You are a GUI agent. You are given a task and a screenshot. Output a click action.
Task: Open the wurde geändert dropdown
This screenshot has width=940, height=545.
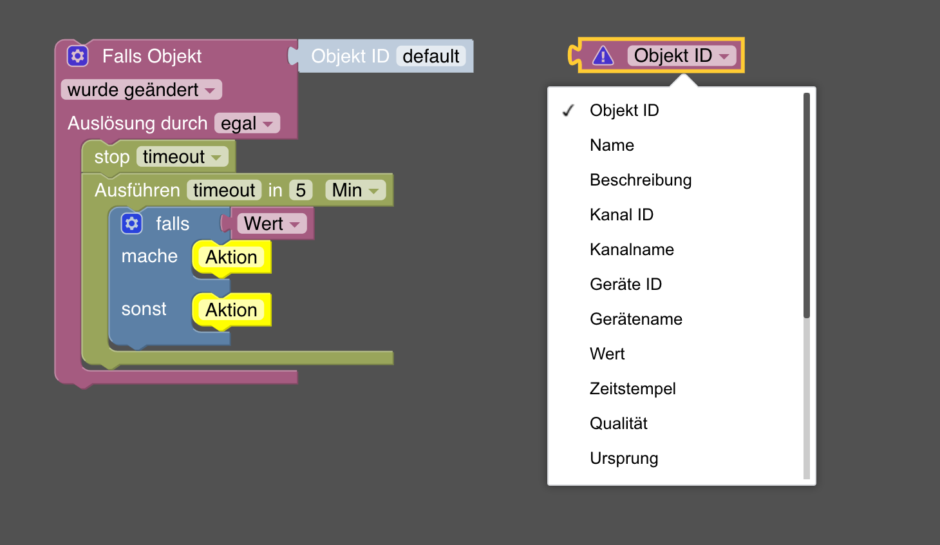pos(141,90)
